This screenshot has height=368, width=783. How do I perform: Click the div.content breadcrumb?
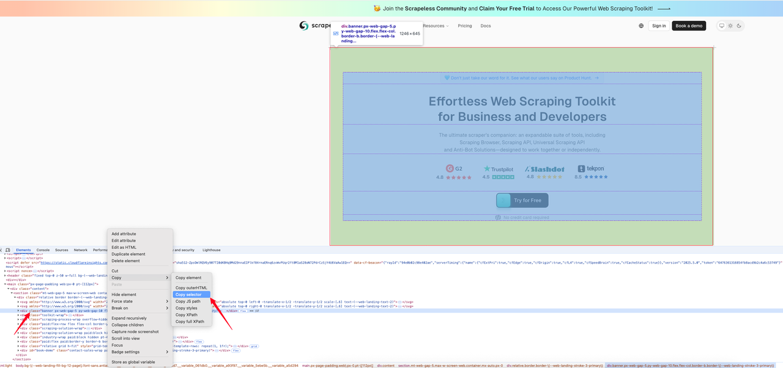(386, 366)
